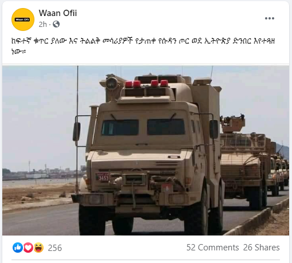Click the truck's left side mirror
The image size is (292, 263).
[x=76, y=132]
